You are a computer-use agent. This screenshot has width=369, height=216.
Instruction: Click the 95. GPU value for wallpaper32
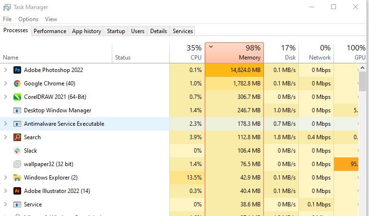point(354,164)
